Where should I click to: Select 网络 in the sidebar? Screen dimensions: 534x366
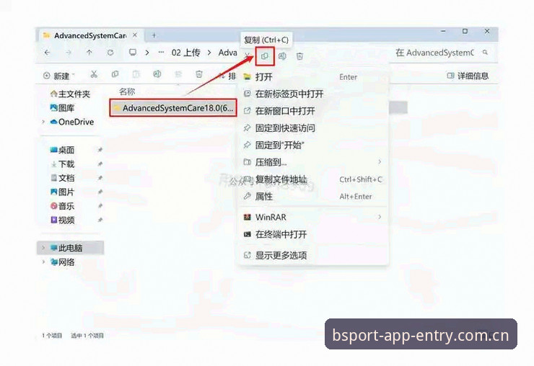[62, 262]
